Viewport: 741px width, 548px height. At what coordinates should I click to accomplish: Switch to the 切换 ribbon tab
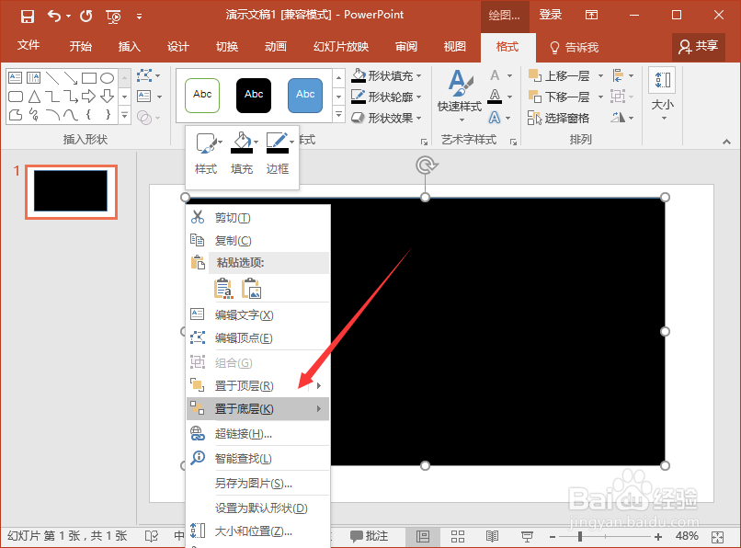227,46
